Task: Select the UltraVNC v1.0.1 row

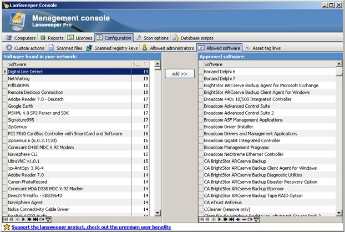Action: coord(78,161)
